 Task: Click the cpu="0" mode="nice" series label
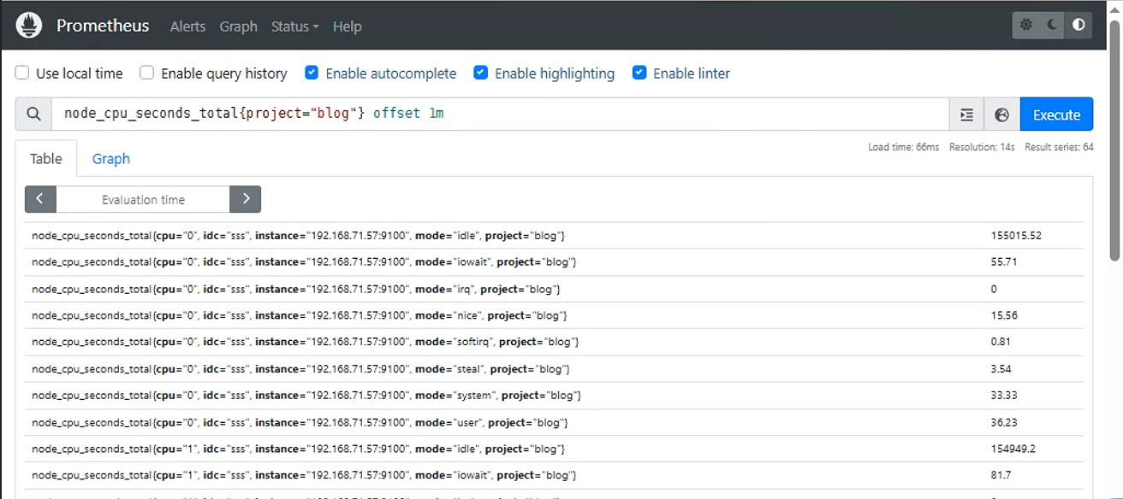(300, 315)
